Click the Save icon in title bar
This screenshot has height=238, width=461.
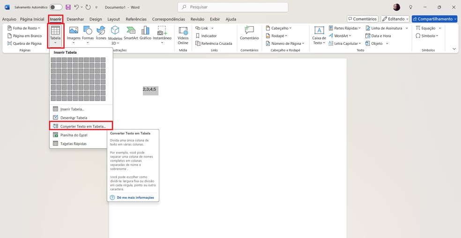pos(68,7)
